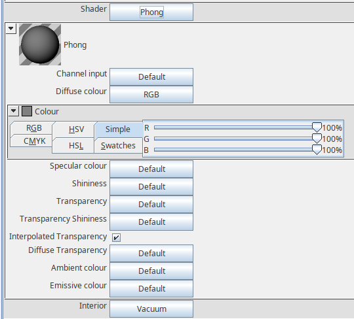Select the HSL colour tab
The height and width of the screenshot is (319, 354).
[76, 146]
